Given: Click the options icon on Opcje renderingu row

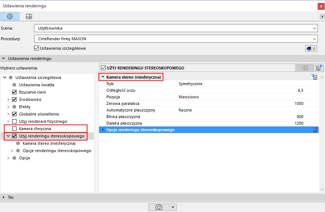Looking at the screenshot, I should pyautogui.click(x=315, y=130).
